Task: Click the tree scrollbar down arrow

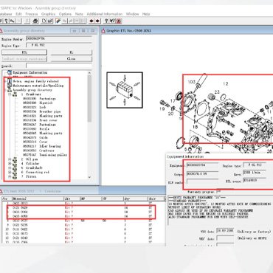Action: click(x=89, y=177)
